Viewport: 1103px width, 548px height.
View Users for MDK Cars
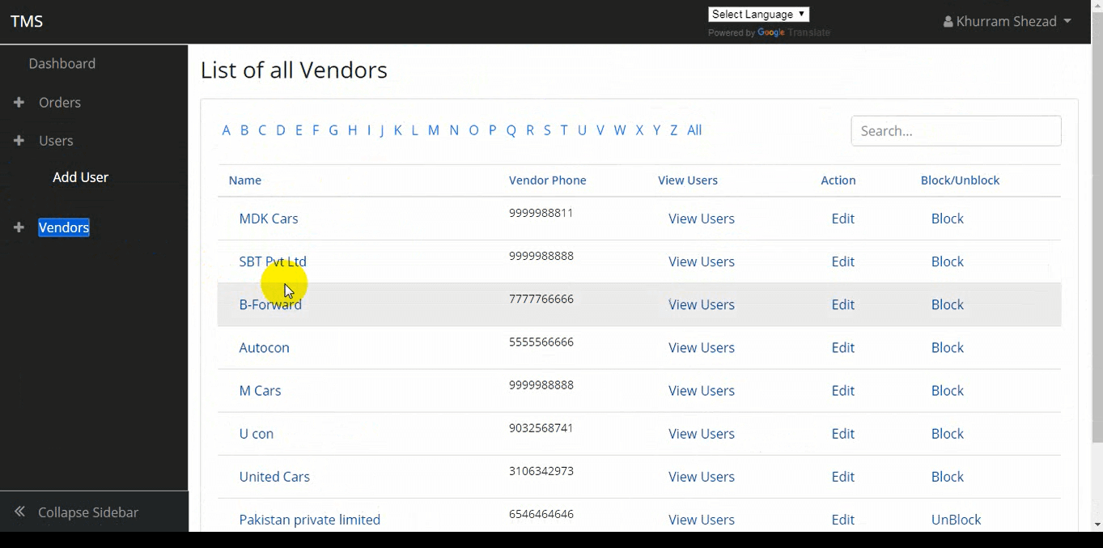click(x=702, y=219)
